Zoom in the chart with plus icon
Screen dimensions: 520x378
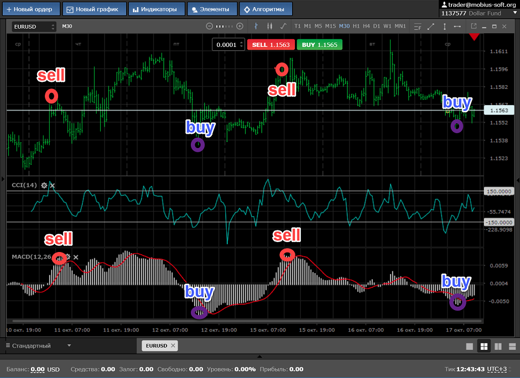(240, 26)
